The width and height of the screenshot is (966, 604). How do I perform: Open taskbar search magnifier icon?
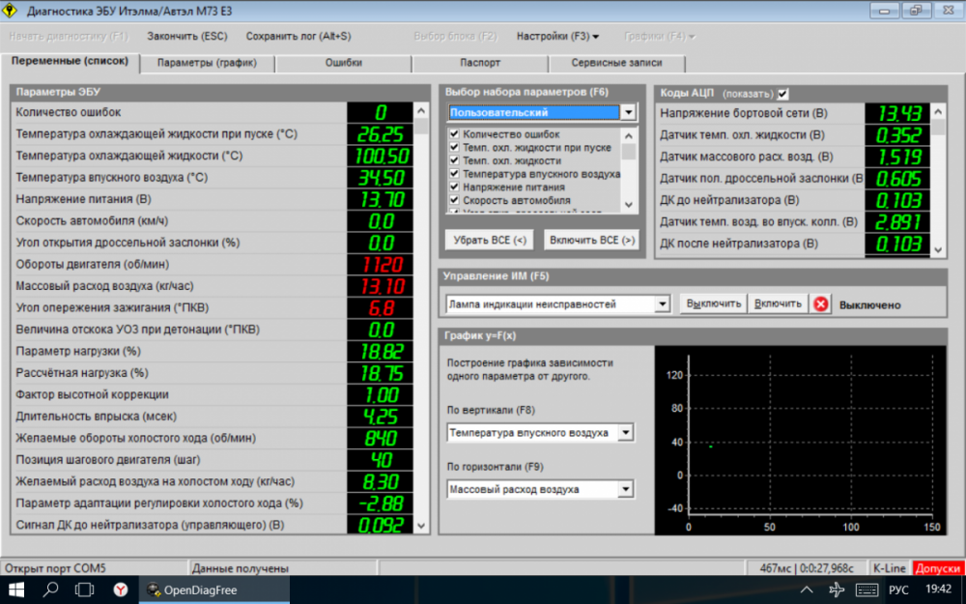tap(50, 590)
